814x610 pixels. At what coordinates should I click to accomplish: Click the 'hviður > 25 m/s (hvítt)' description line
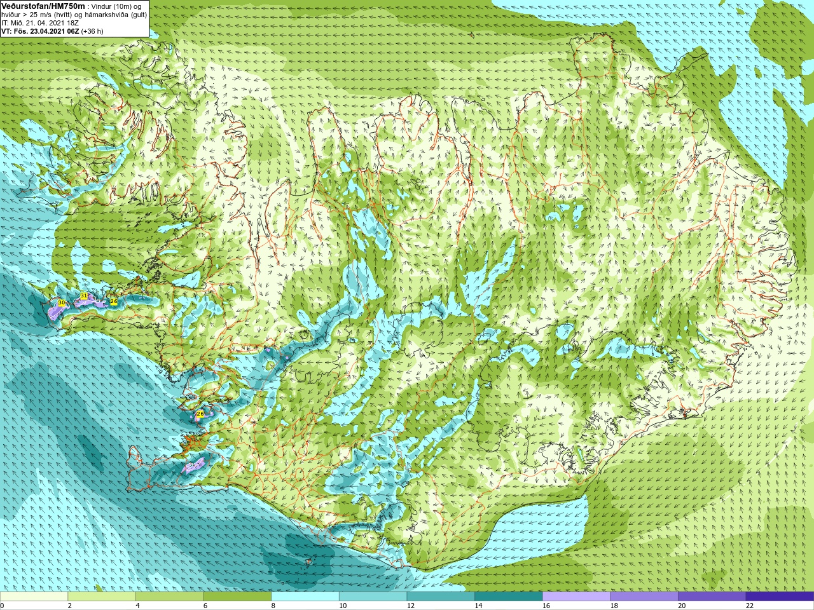(x=74, y=15)
